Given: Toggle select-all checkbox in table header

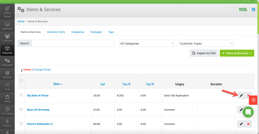Looking at the screenshot, I should tap(21, 81).
